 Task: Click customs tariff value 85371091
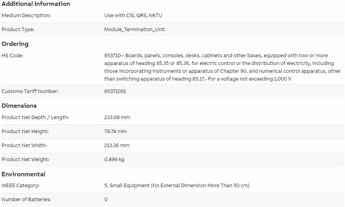tap(115, 91)
